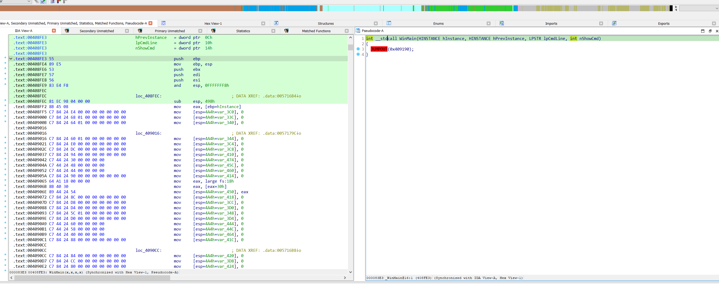The width and height of the screenshot is (719, 284).
Task: Click the Pseudocode-A window icon
Action: click(x=358, y=31)
